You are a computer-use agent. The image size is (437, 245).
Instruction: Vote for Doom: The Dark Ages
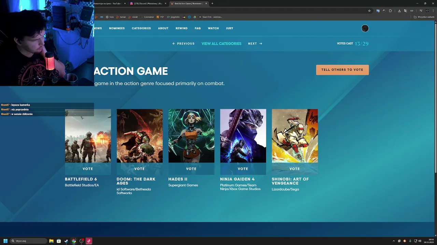[x=140, y=169]
